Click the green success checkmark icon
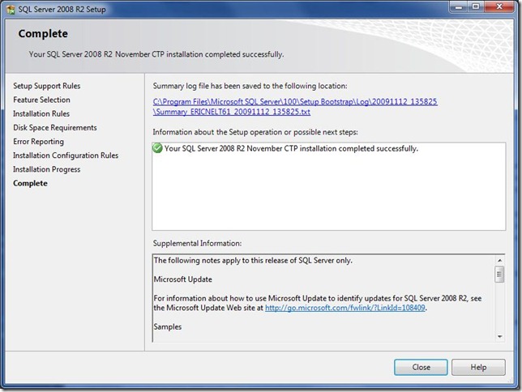The height and width of the screenshot is (392, 522). [x=157, y=147]
